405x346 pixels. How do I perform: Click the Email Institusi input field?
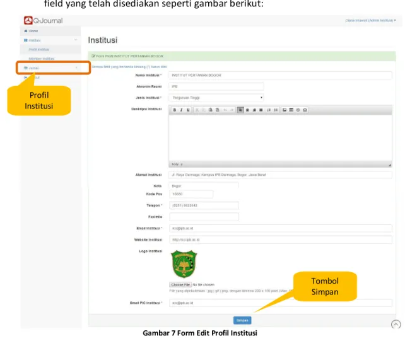[x=281, y=228]
